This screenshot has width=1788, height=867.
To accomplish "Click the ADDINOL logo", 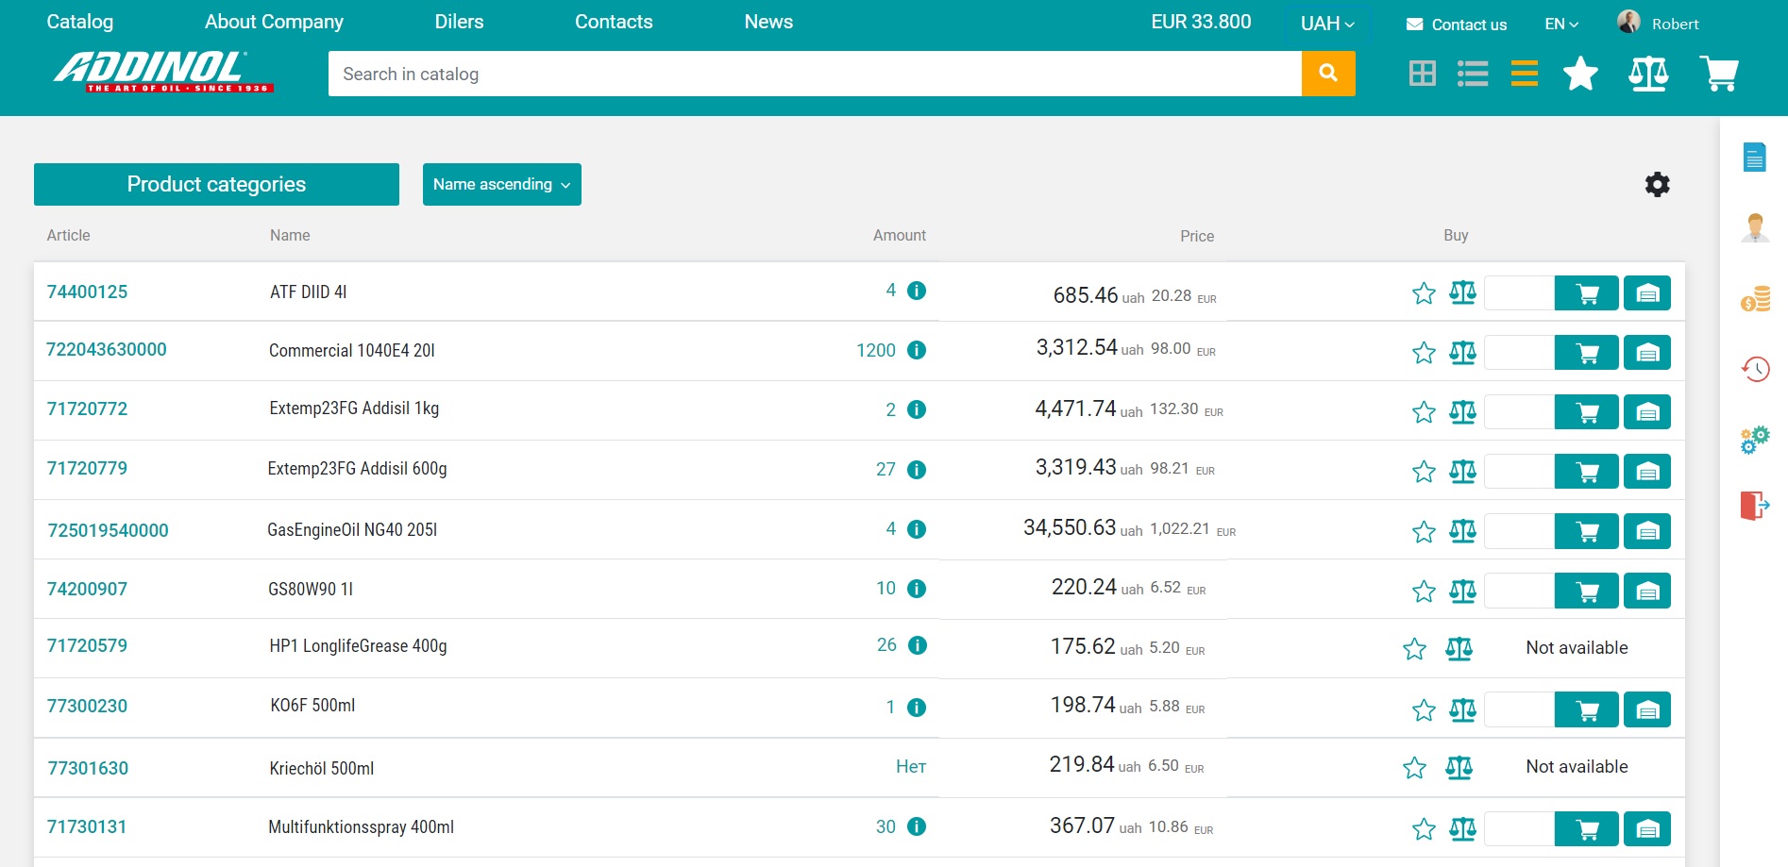I will [163, 72].
